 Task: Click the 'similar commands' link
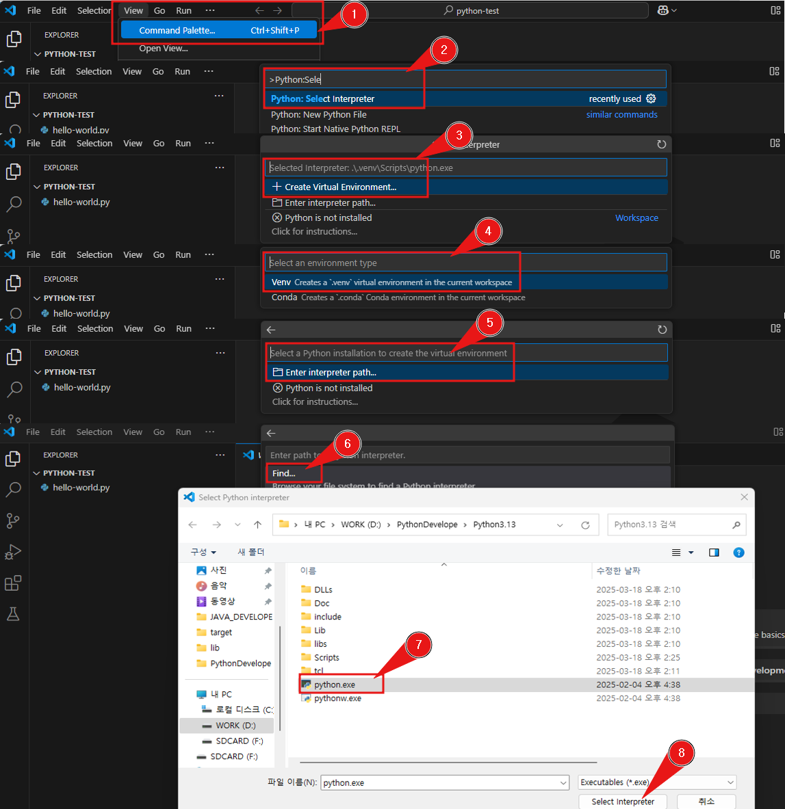pos(622,114)
